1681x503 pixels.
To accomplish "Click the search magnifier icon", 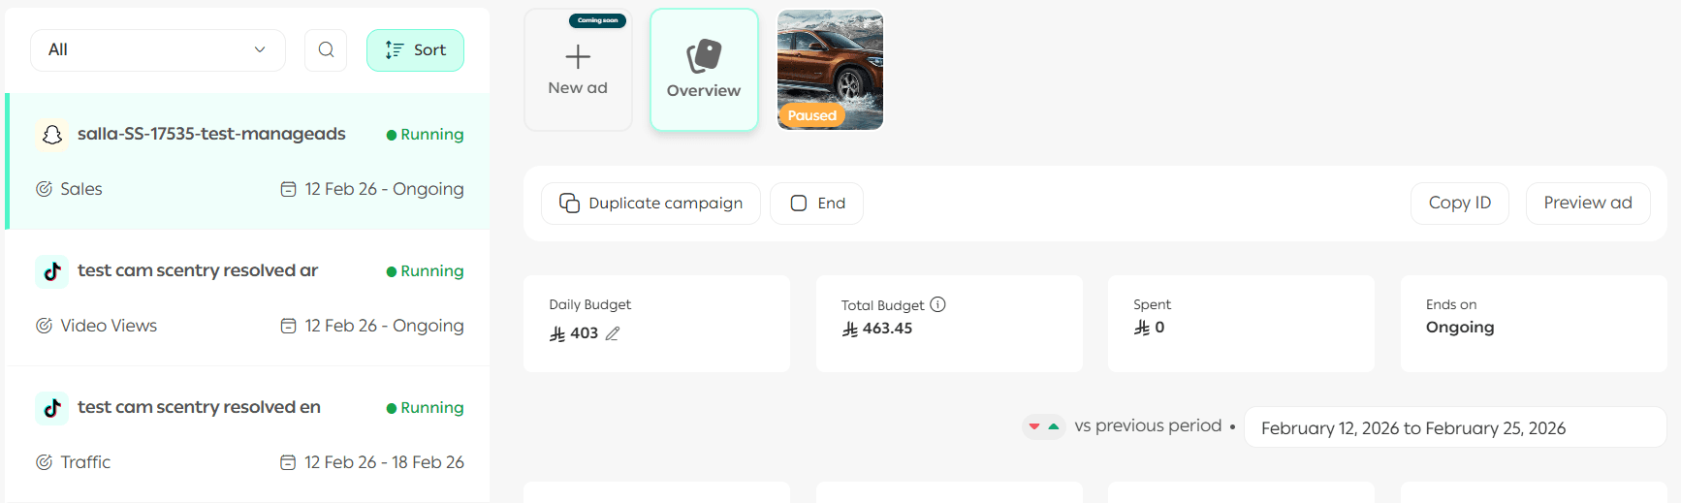I will (326, 49).
